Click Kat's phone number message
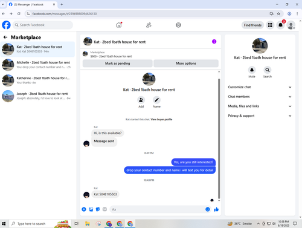The image size is (302, 228). click(x=105, y=194)
